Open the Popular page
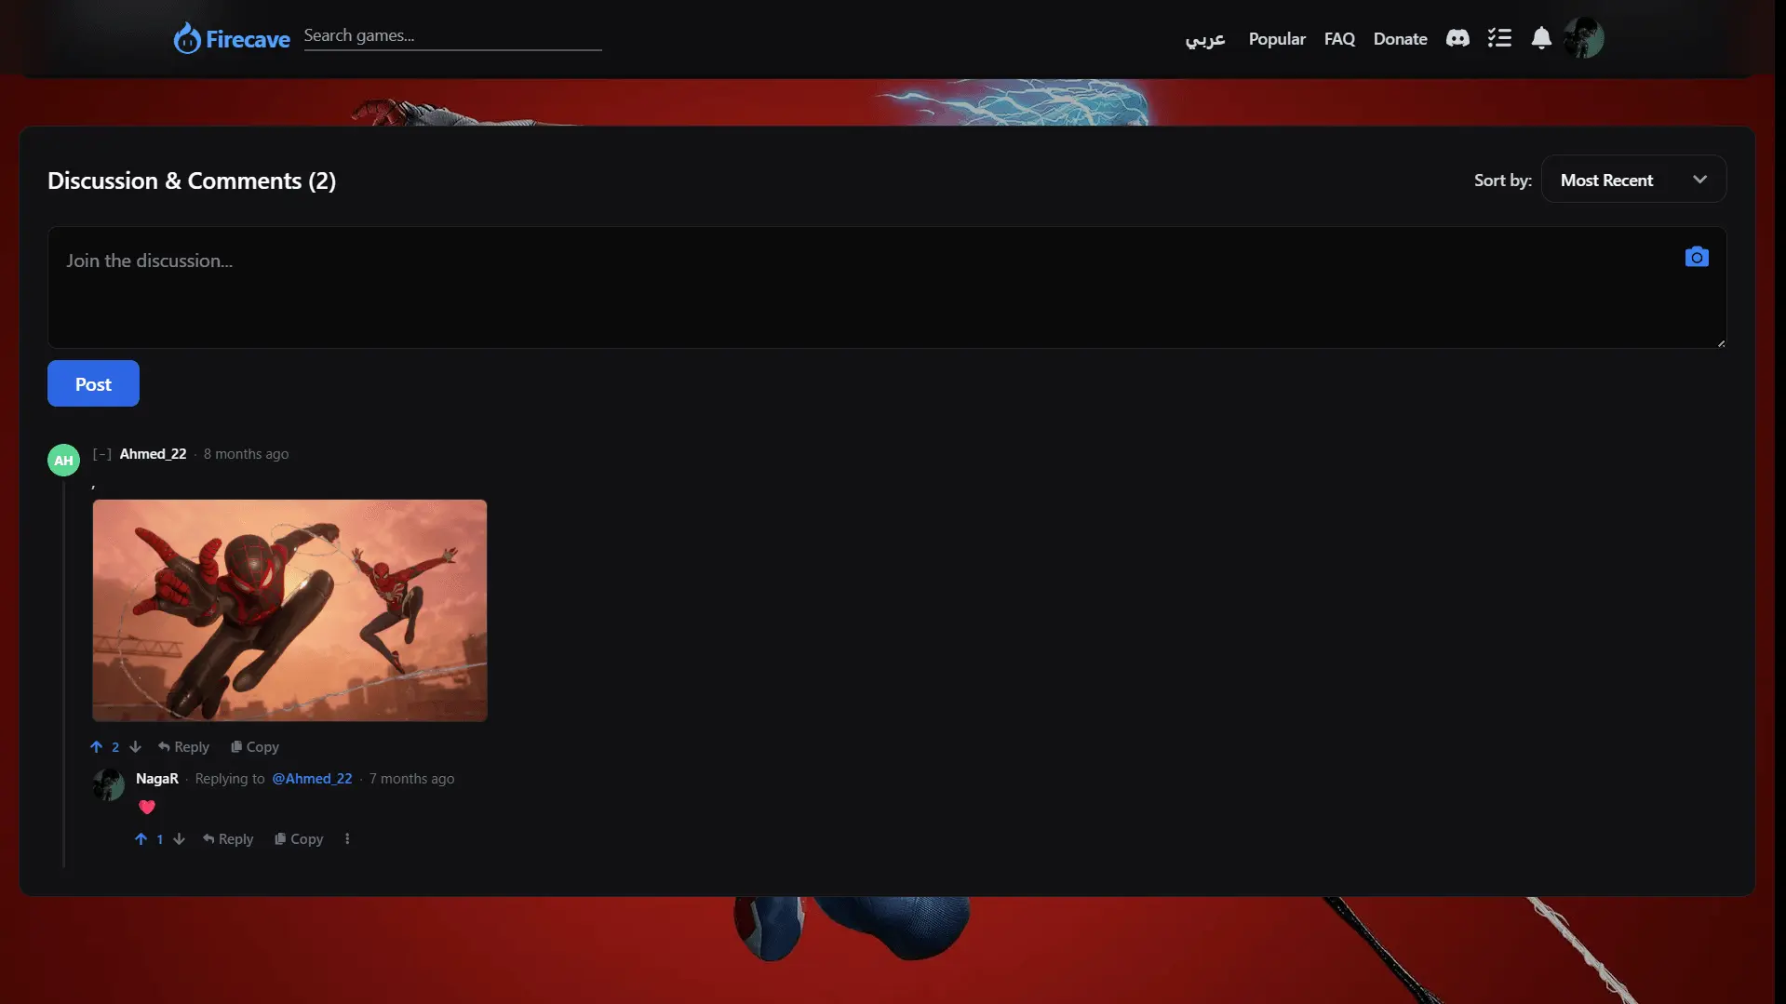 click(x=1277, y=39)
